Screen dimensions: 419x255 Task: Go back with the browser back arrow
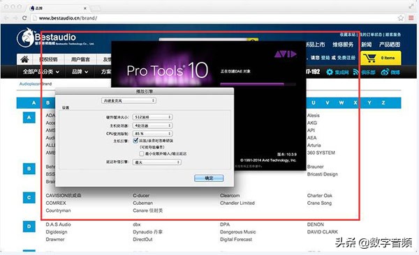(7, 18)
